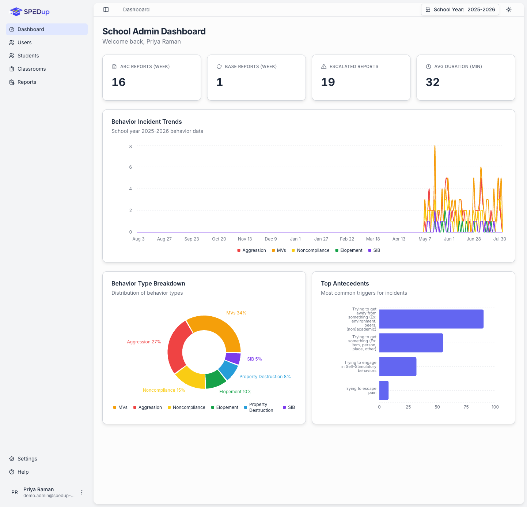Open Reports from the sidebar
The image size is (527, 507).
47,82
